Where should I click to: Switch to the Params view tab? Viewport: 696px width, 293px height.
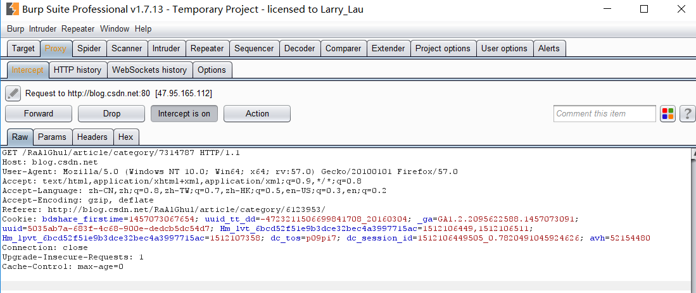pos(52,137)
